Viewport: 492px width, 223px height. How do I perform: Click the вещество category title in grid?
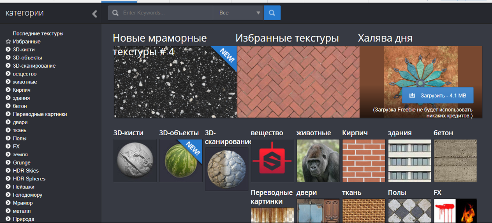(267, 133)
